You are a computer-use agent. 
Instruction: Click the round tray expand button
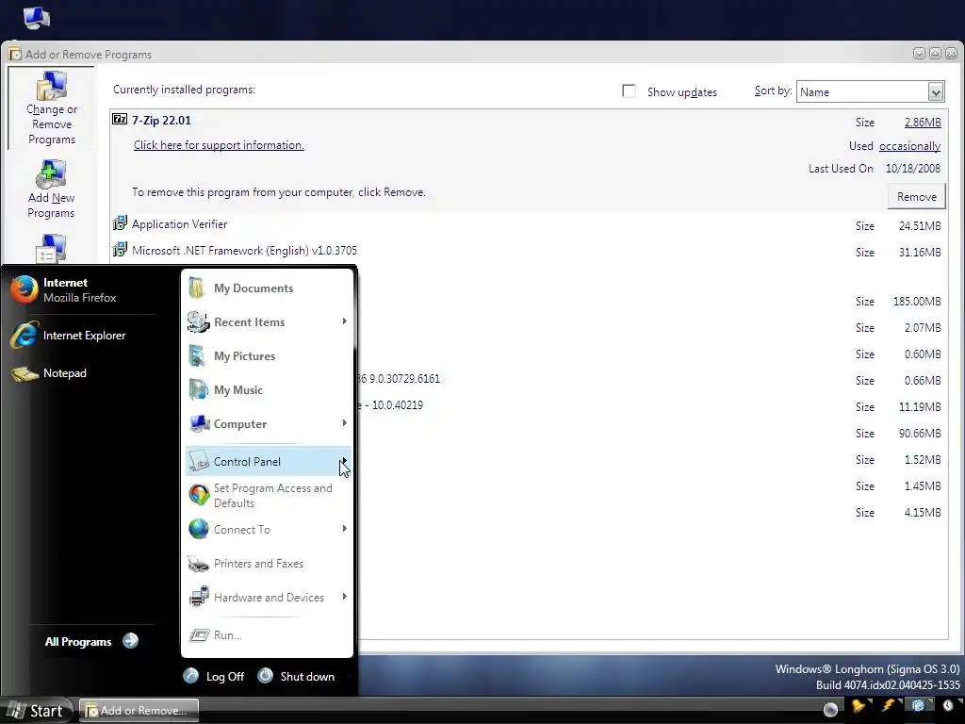pos(830,710)
